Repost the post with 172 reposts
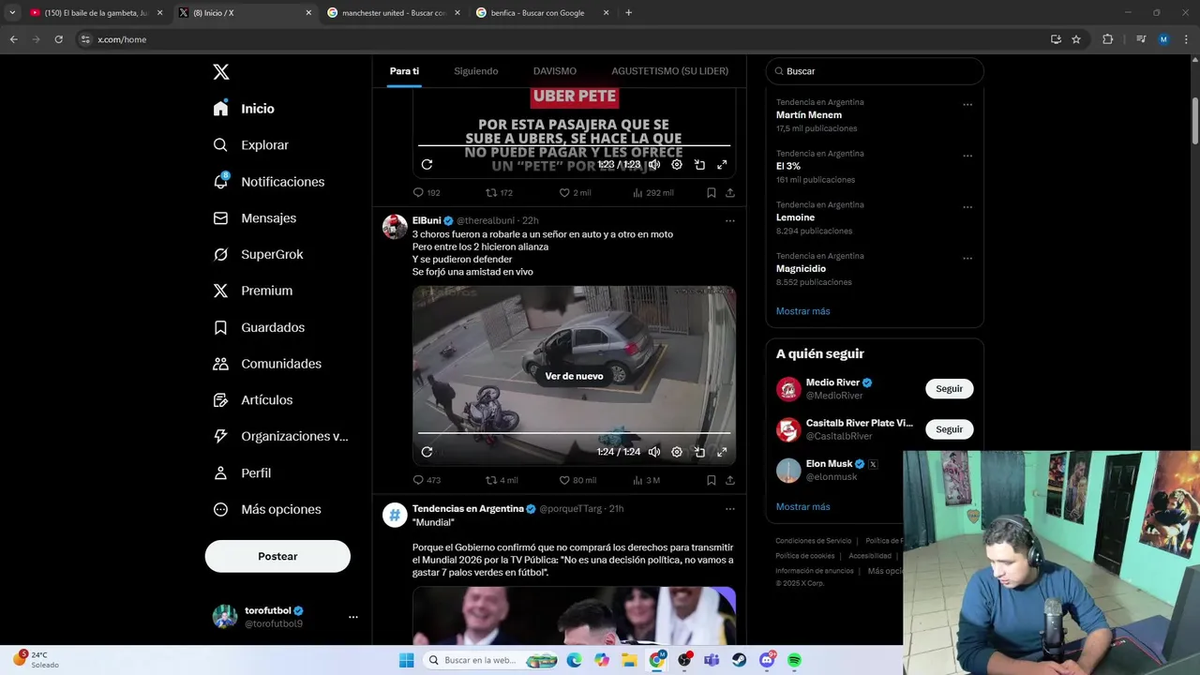This screenshot has width=1200, height=675. (x=499, y=192)
